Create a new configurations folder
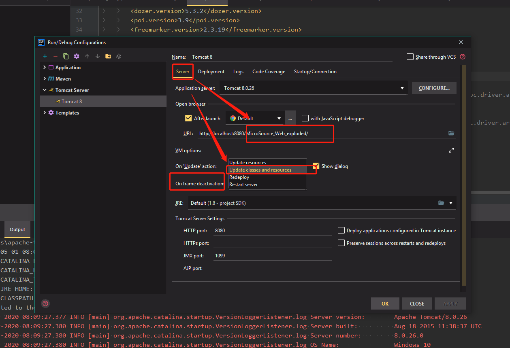This screenshot has width=510, height=348. point(108,56)
